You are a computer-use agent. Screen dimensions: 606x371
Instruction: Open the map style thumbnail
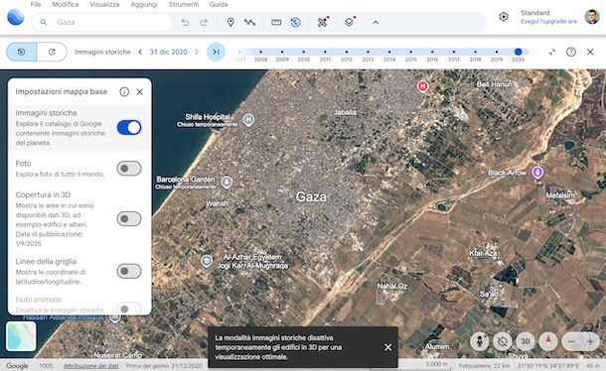[21, 336]
